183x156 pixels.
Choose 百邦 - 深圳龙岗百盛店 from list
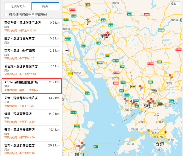(32, 149)
